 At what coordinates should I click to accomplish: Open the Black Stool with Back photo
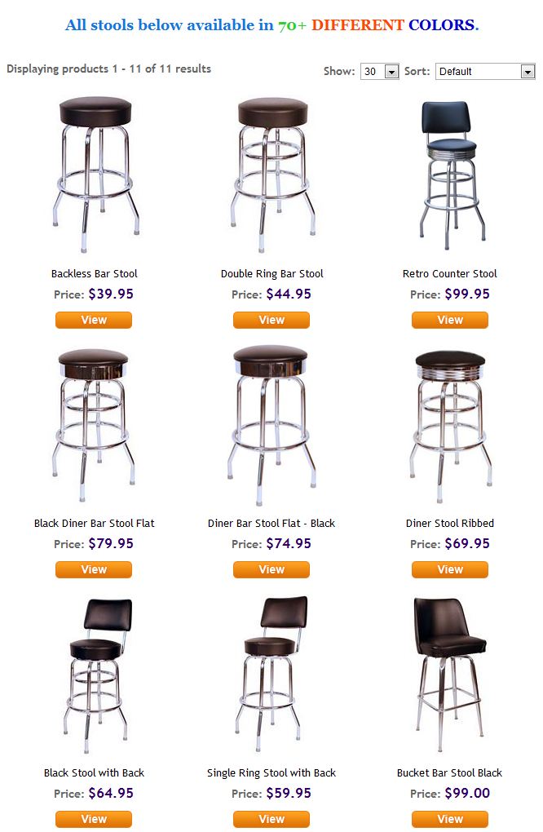pos(95,674)
